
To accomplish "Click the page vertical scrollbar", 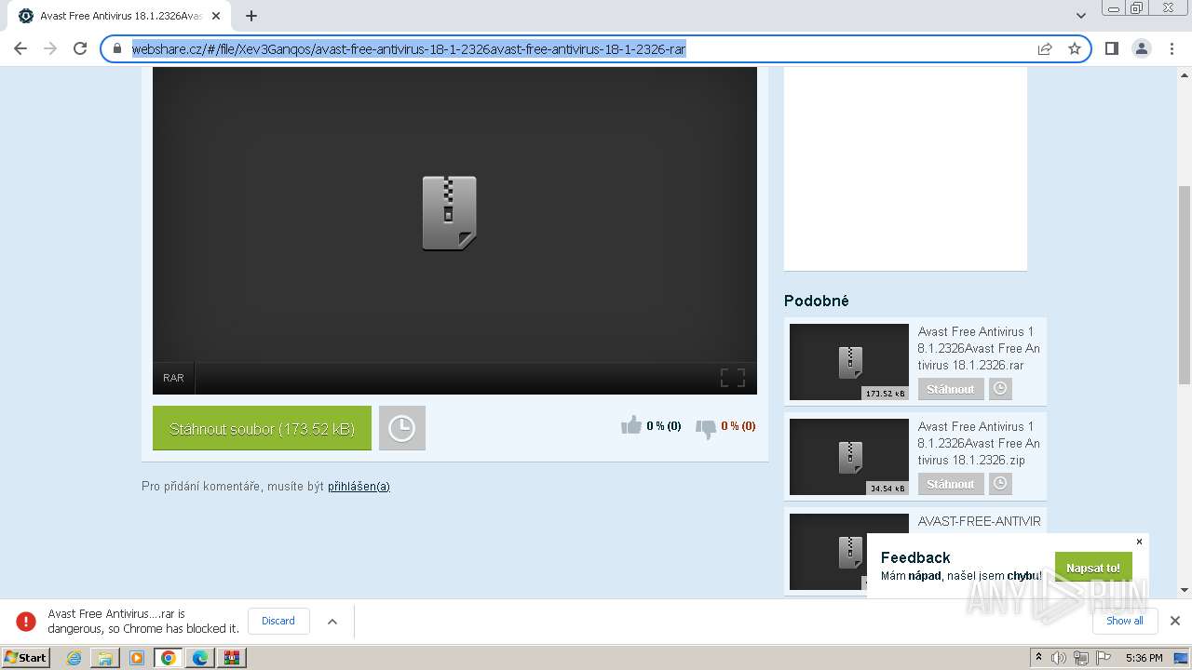I will [1185, 285].
